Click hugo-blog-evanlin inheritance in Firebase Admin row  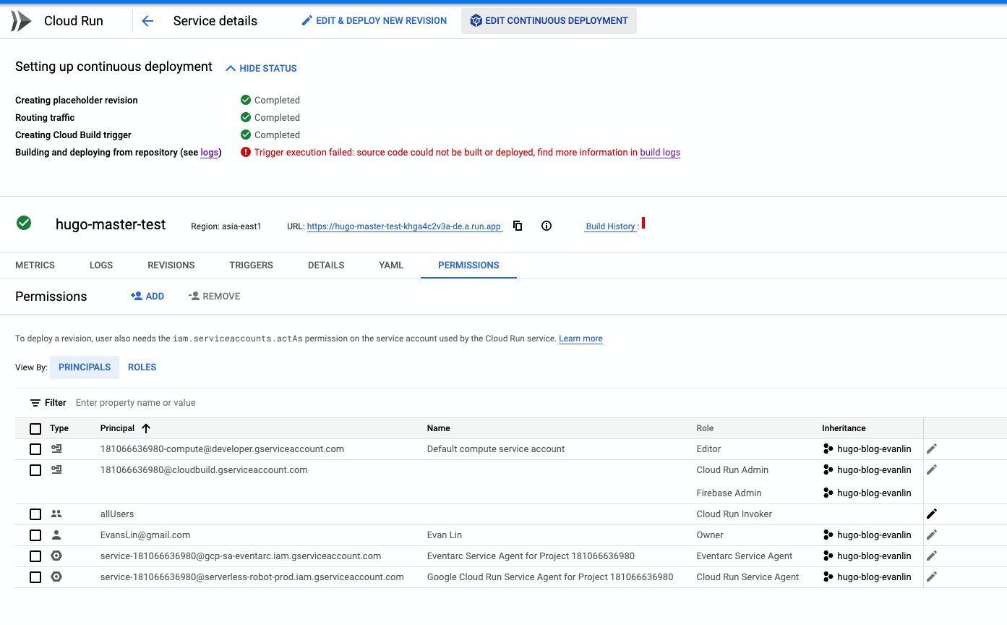tap(867, 493)
